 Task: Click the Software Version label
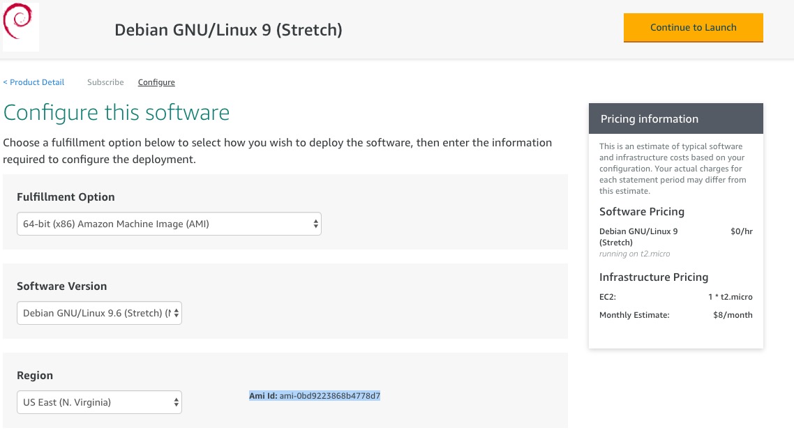pyautogui.click(x=62, y=286)
